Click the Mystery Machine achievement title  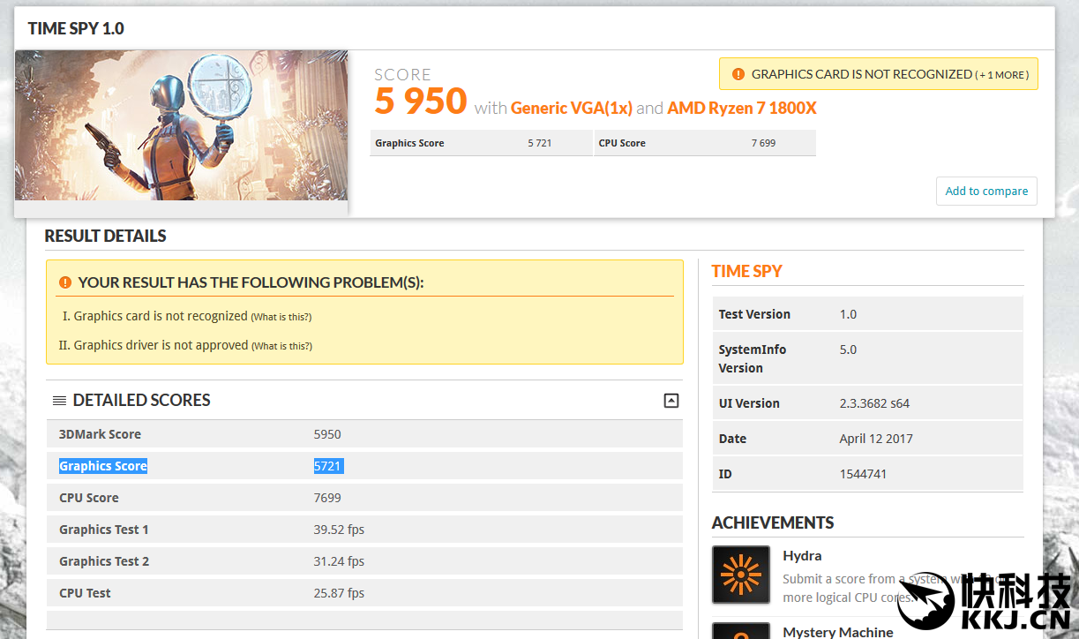point(838,632)
